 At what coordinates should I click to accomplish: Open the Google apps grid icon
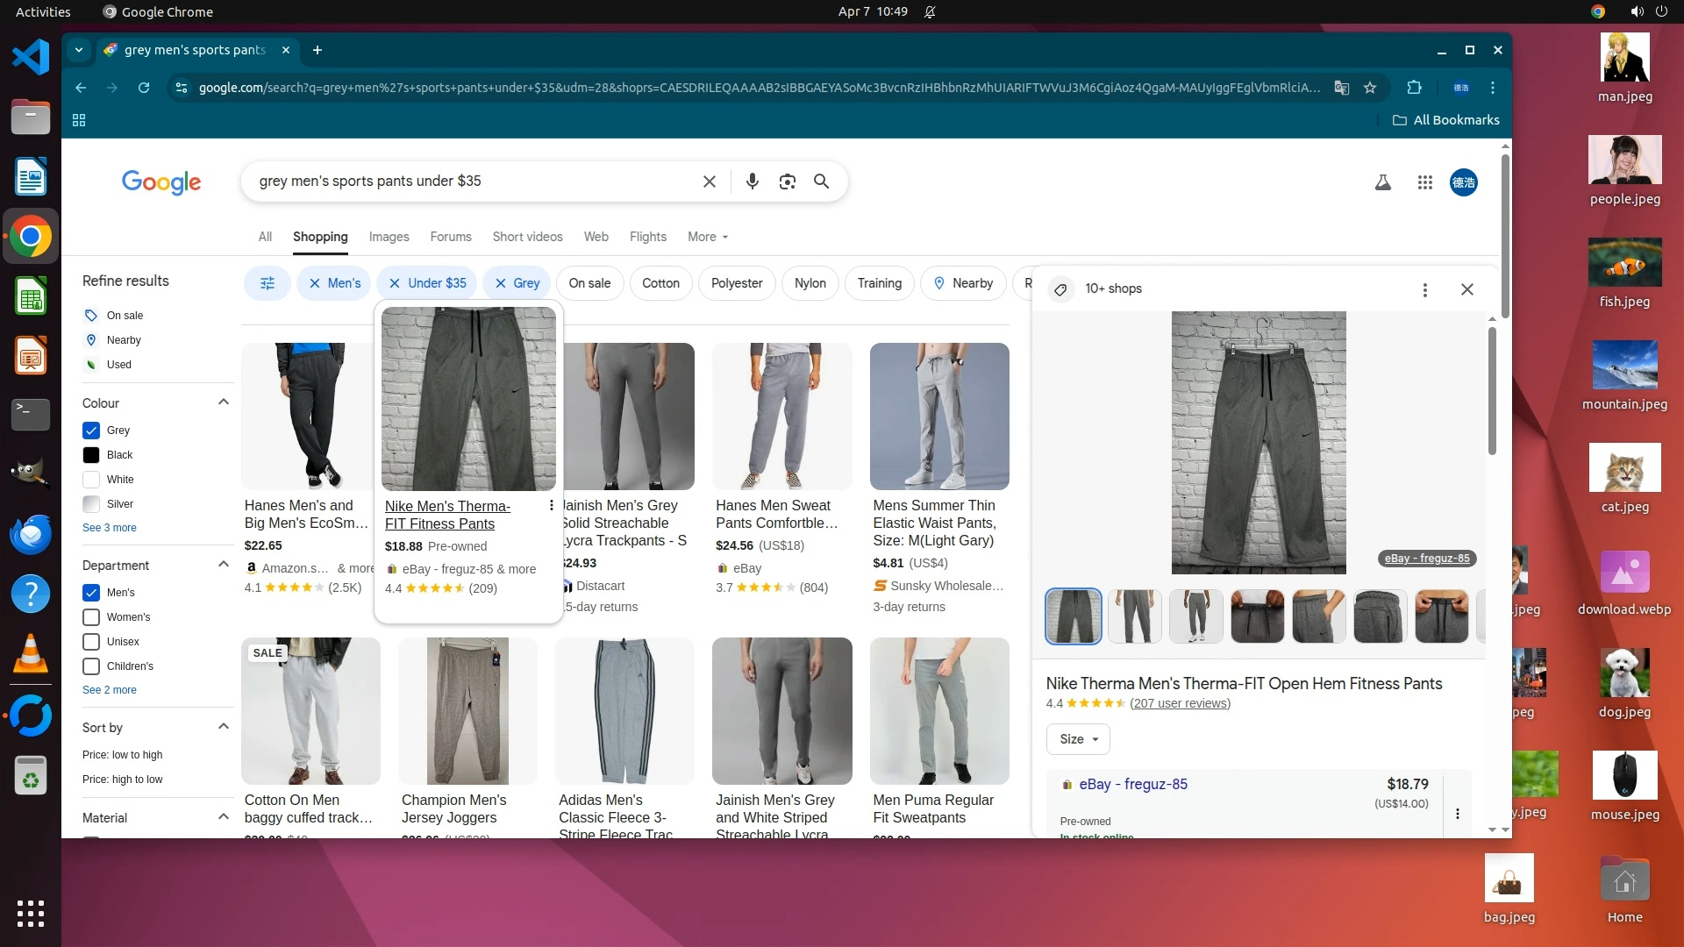tap(1424, 182)
